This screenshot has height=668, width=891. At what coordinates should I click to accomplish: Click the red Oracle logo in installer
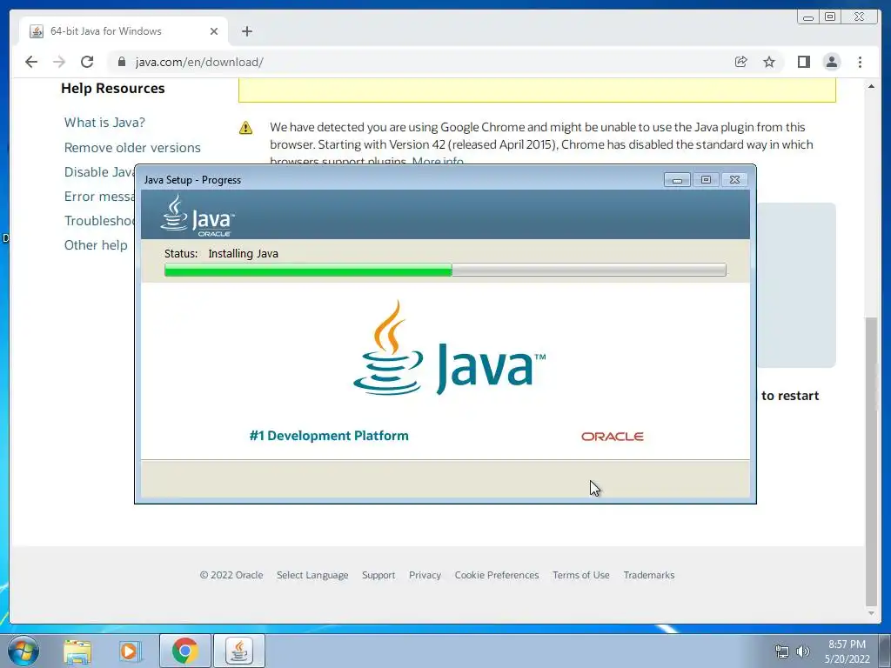pyautogui.click(x=612, y=437)
